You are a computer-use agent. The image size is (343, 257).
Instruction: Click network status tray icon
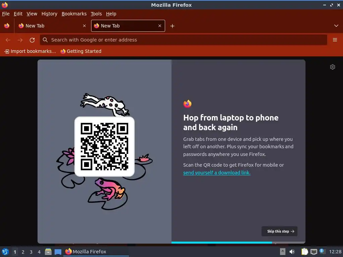[314, 252]
